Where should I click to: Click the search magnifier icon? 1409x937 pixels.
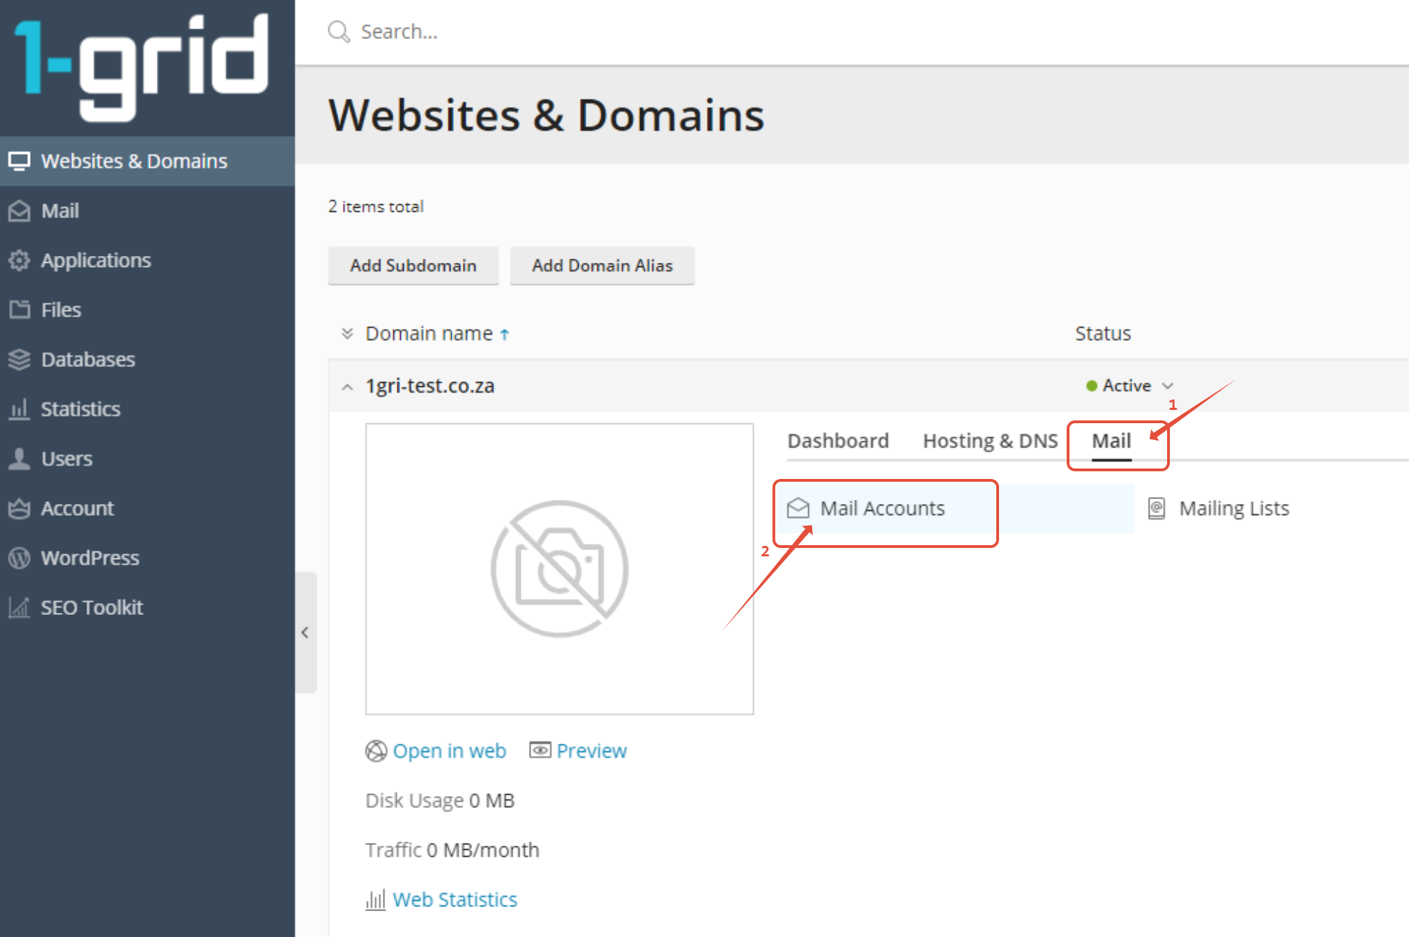click(339, 32)
